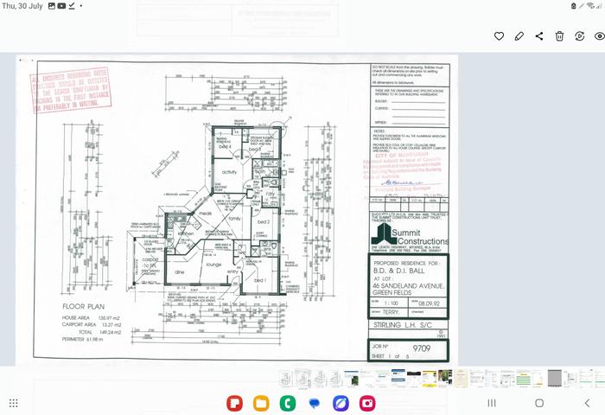Open the pink Camera app
This screenshot has width=605, height=415.
click(x=367, y=404)
